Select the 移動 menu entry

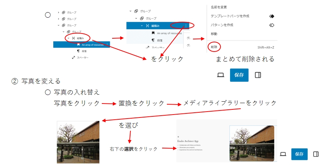click(x=214, y=34)
